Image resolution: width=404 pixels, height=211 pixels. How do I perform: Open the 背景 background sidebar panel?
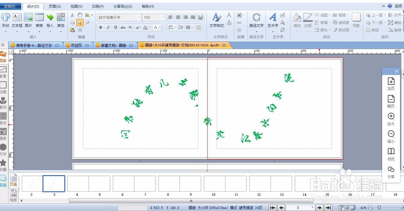pyautogui.click(x=3, y=72)
